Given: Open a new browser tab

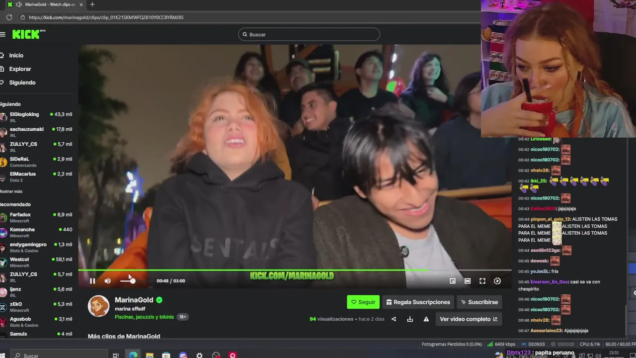Looking at the screenshot, I should coord(92,4).
